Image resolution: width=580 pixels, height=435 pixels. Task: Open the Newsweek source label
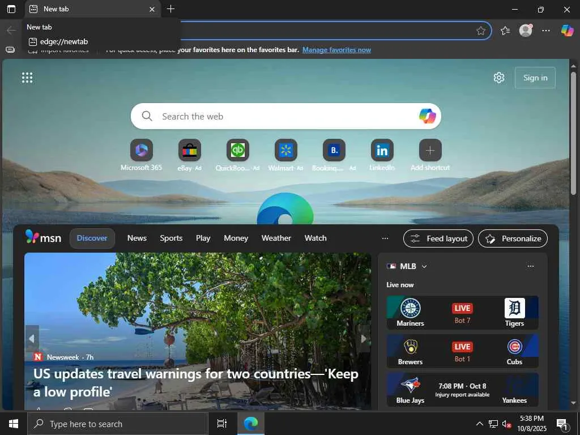(63, 357)
